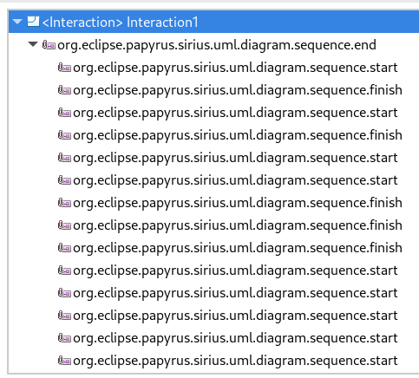
Task: Click icon of the second sequence.finish entry
Action: 64,135
